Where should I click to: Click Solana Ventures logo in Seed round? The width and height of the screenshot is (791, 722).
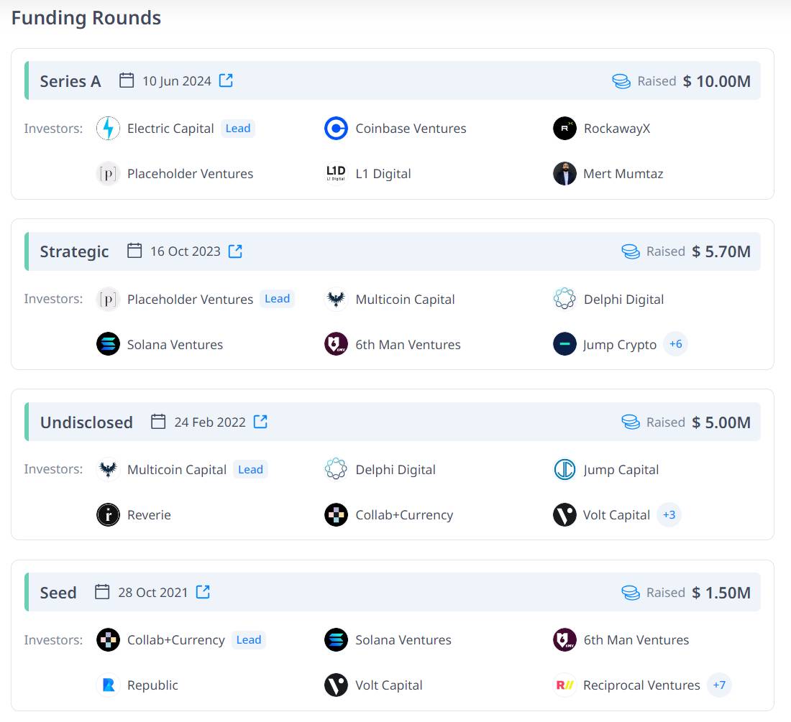336,640
